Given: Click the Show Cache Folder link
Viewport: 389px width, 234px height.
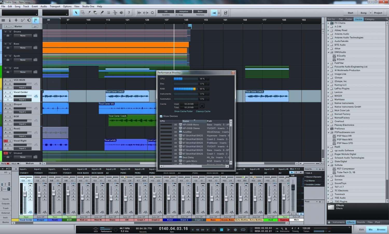Looking at the screenshot, I should coord(183,111).
